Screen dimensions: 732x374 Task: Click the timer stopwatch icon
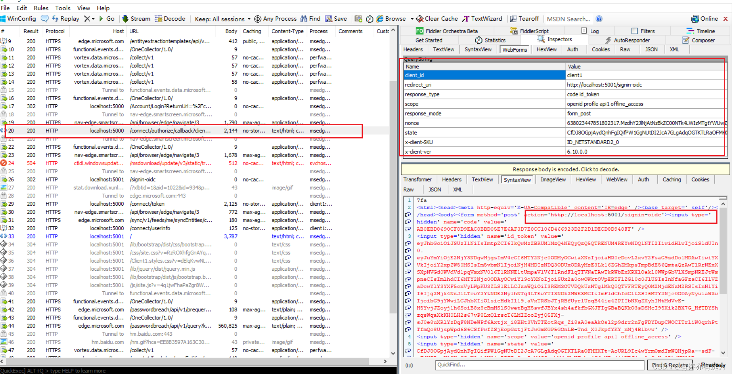370,19
